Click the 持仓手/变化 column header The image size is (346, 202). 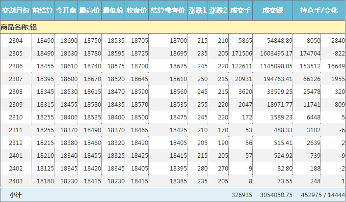pyautogui.click(x=319, y=10)
